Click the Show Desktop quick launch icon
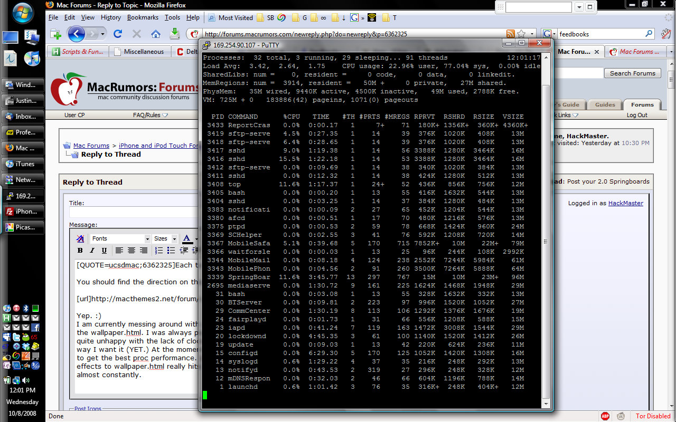 pos(11,37)
